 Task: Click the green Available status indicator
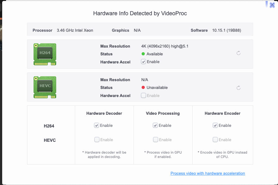point(143,54)
